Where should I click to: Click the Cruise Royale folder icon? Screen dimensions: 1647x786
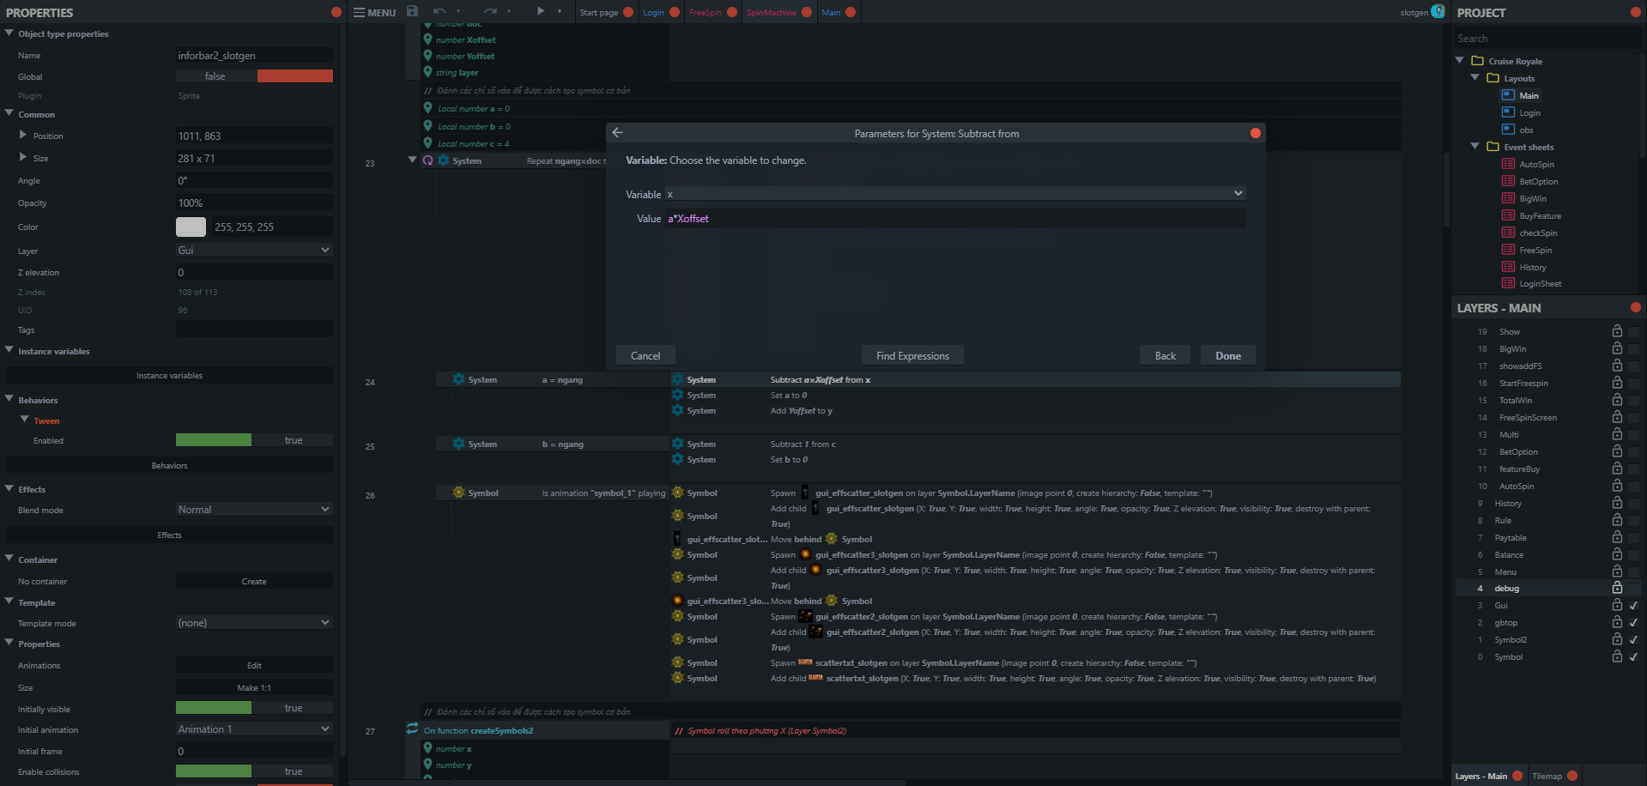pyautogui.click(x=1477, y=61)
